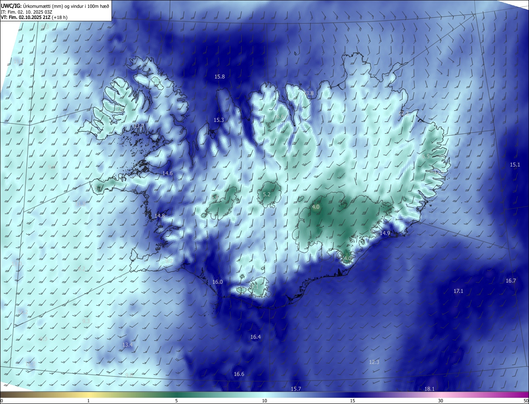Click the 15.7 value label on the map
This screenshot has height=404, width=529.
(x=296, y=389)
